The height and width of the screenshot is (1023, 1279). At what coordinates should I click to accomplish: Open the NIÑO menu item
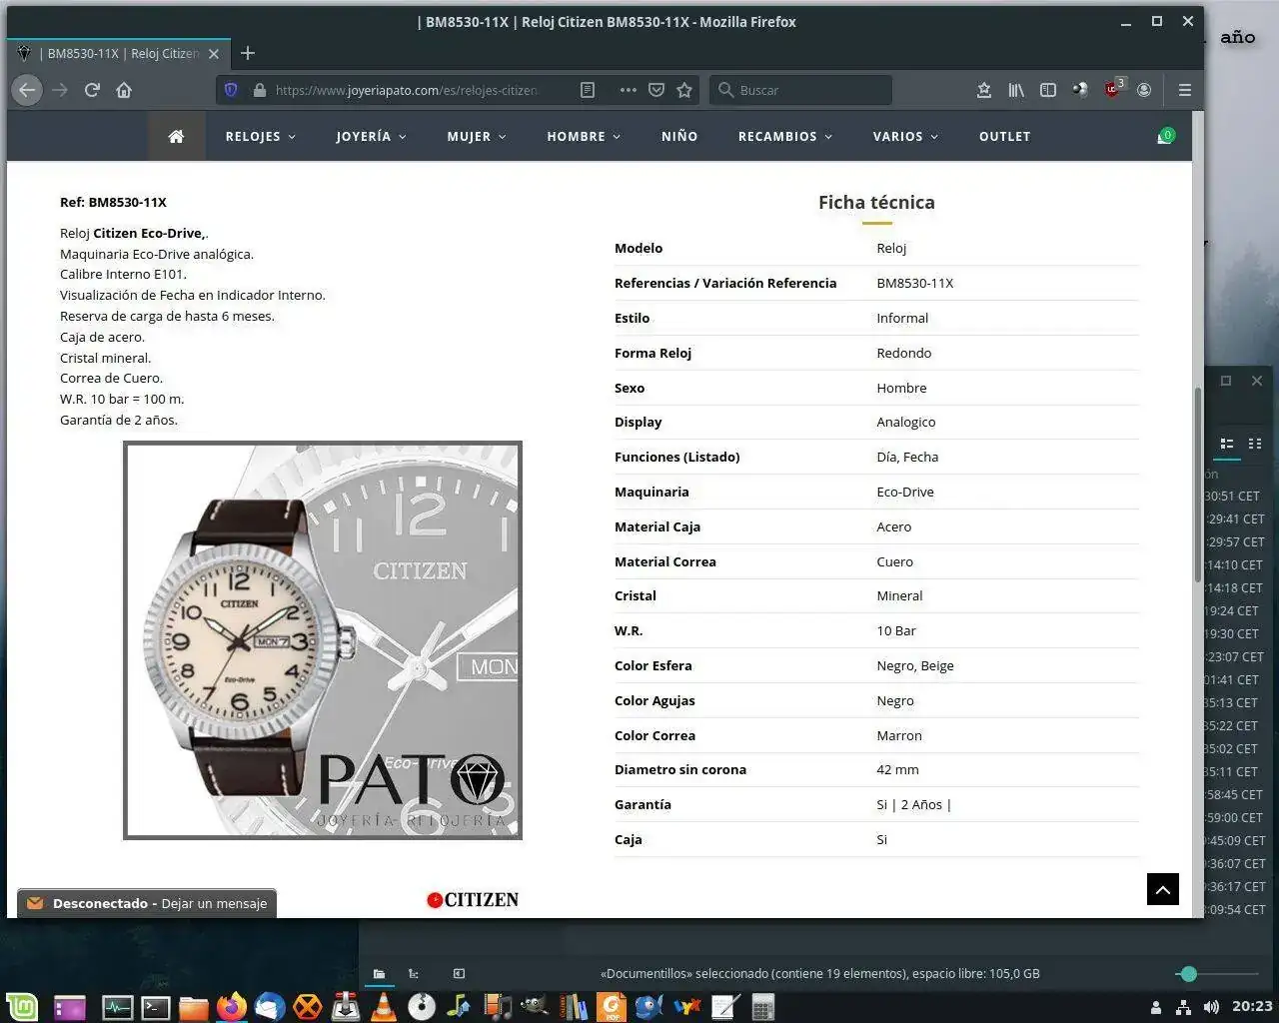click(x=679, y=137)
